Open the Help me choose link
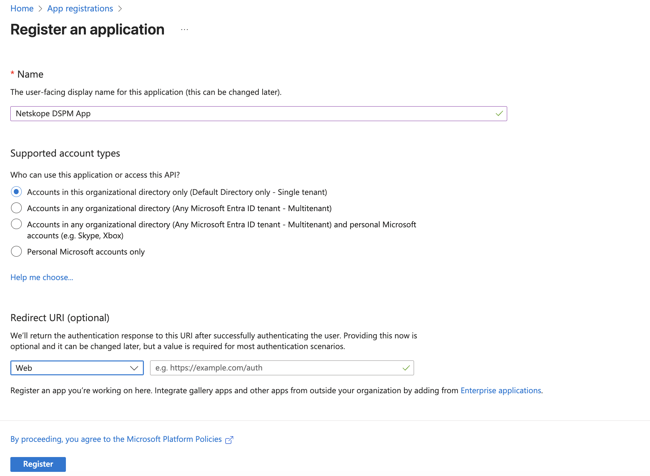The image size is (650, 476). coord(42,277)
